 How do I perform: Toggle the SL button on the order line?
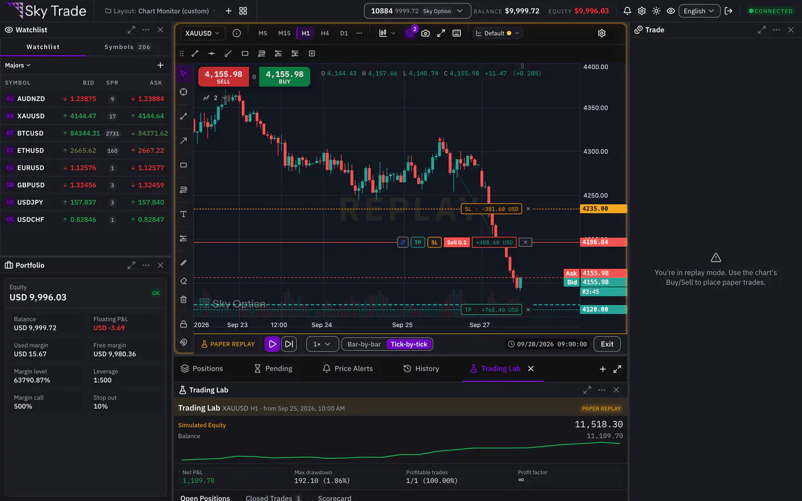[434, 242]
